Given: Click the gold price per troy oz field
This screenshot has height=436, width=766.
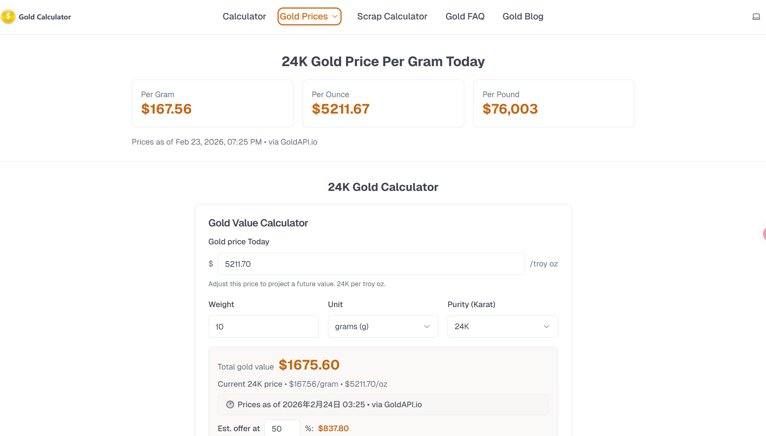Looking at the screenshot, I should 371,264.
